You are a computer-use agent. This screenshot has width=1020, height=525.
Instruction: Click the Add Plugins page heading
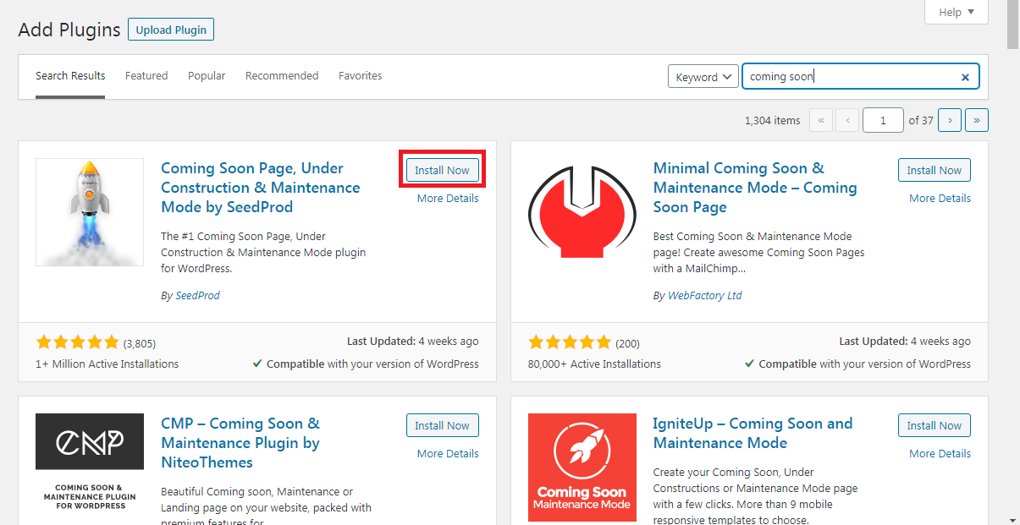point(69,30)
